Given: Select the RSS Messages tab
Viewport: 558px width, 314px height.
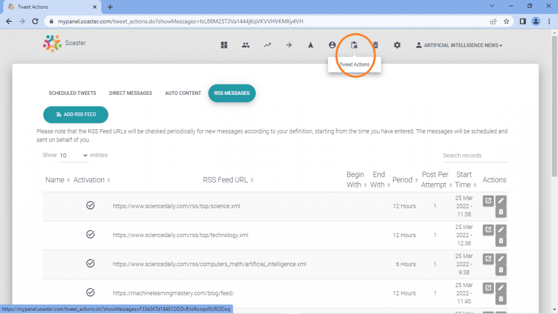Looking at the screenshot, I should (x=232, y=93).
